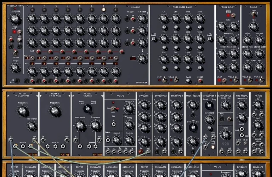
Task: Click the Filter 2 hi pass in jack
Action: click(43, 140)
